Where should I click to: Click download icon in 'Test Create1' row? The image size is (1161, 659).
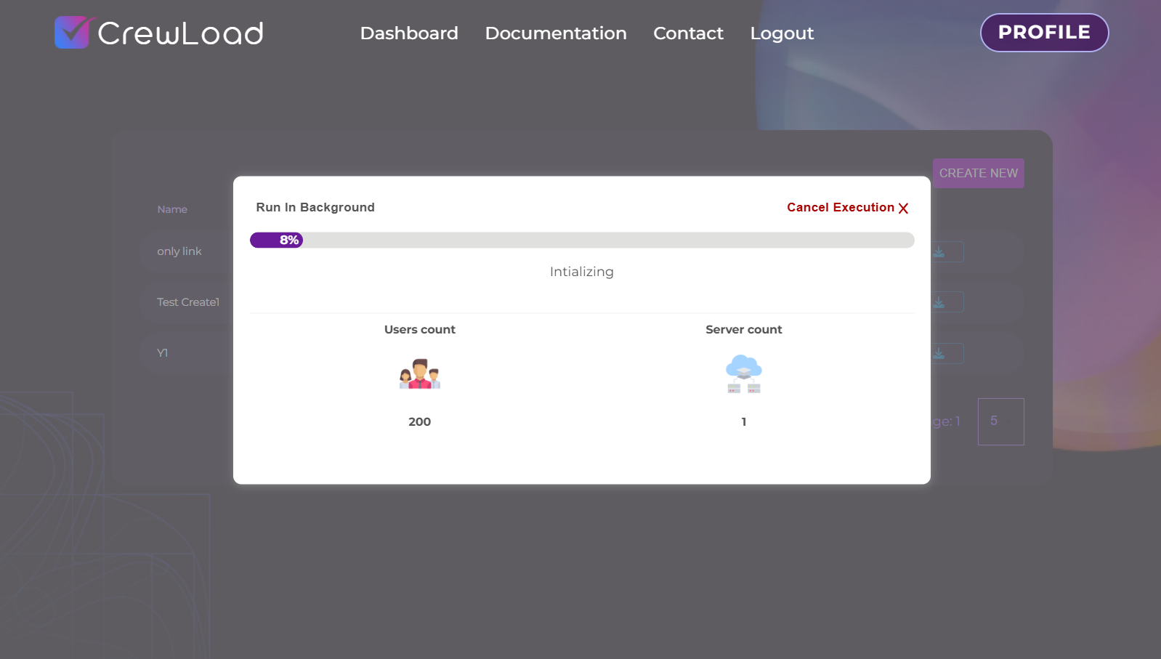[939, 302]
